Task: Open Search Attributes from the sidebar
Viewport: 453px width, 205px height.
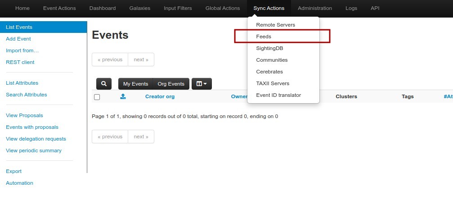Action: (27, 95)
